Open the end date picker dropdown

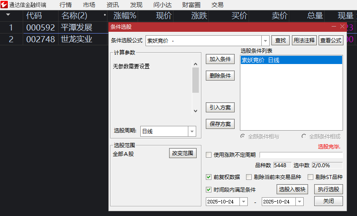click(299, 202)
